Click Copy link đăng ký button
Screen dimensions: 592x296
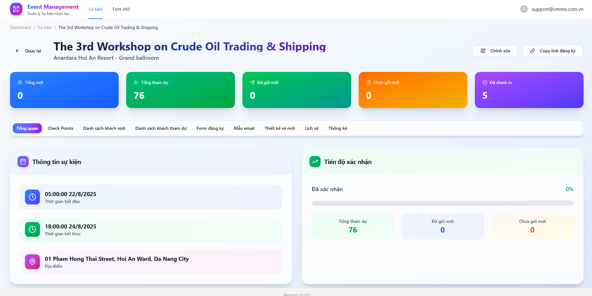tap(552, 51)
